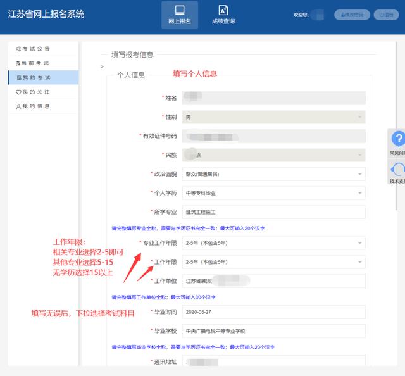Click the small expand arrow above 个人信息
The image size is (405, 376).
pos(103,66)
